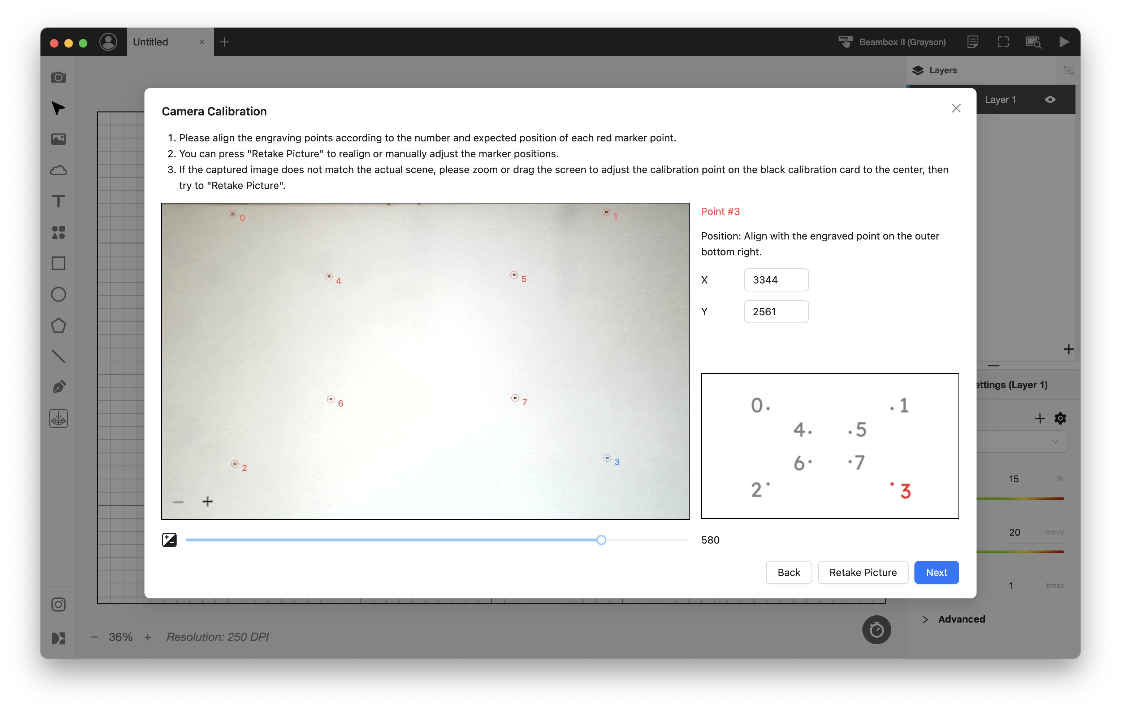Select the Polygon tool
This screenshot has width=1121, height=712.
click(58, 326)
